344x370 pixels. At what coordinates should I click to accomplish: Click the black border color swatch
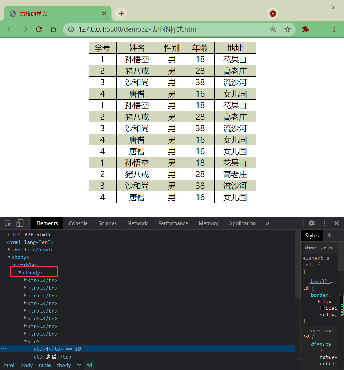(323, 308)
